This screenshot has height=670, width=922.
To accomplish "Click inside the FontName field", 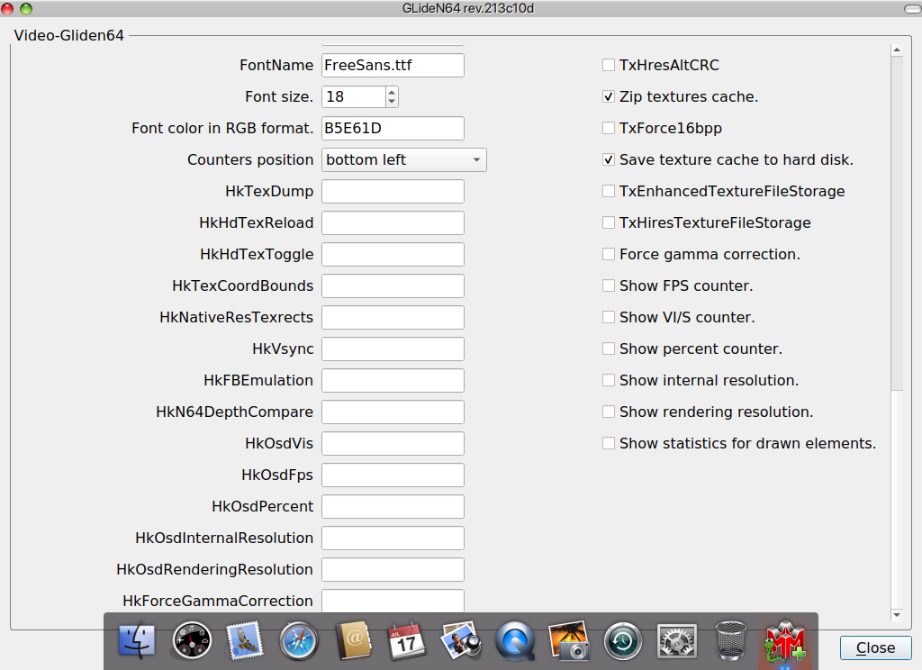I will click(393, 66).
